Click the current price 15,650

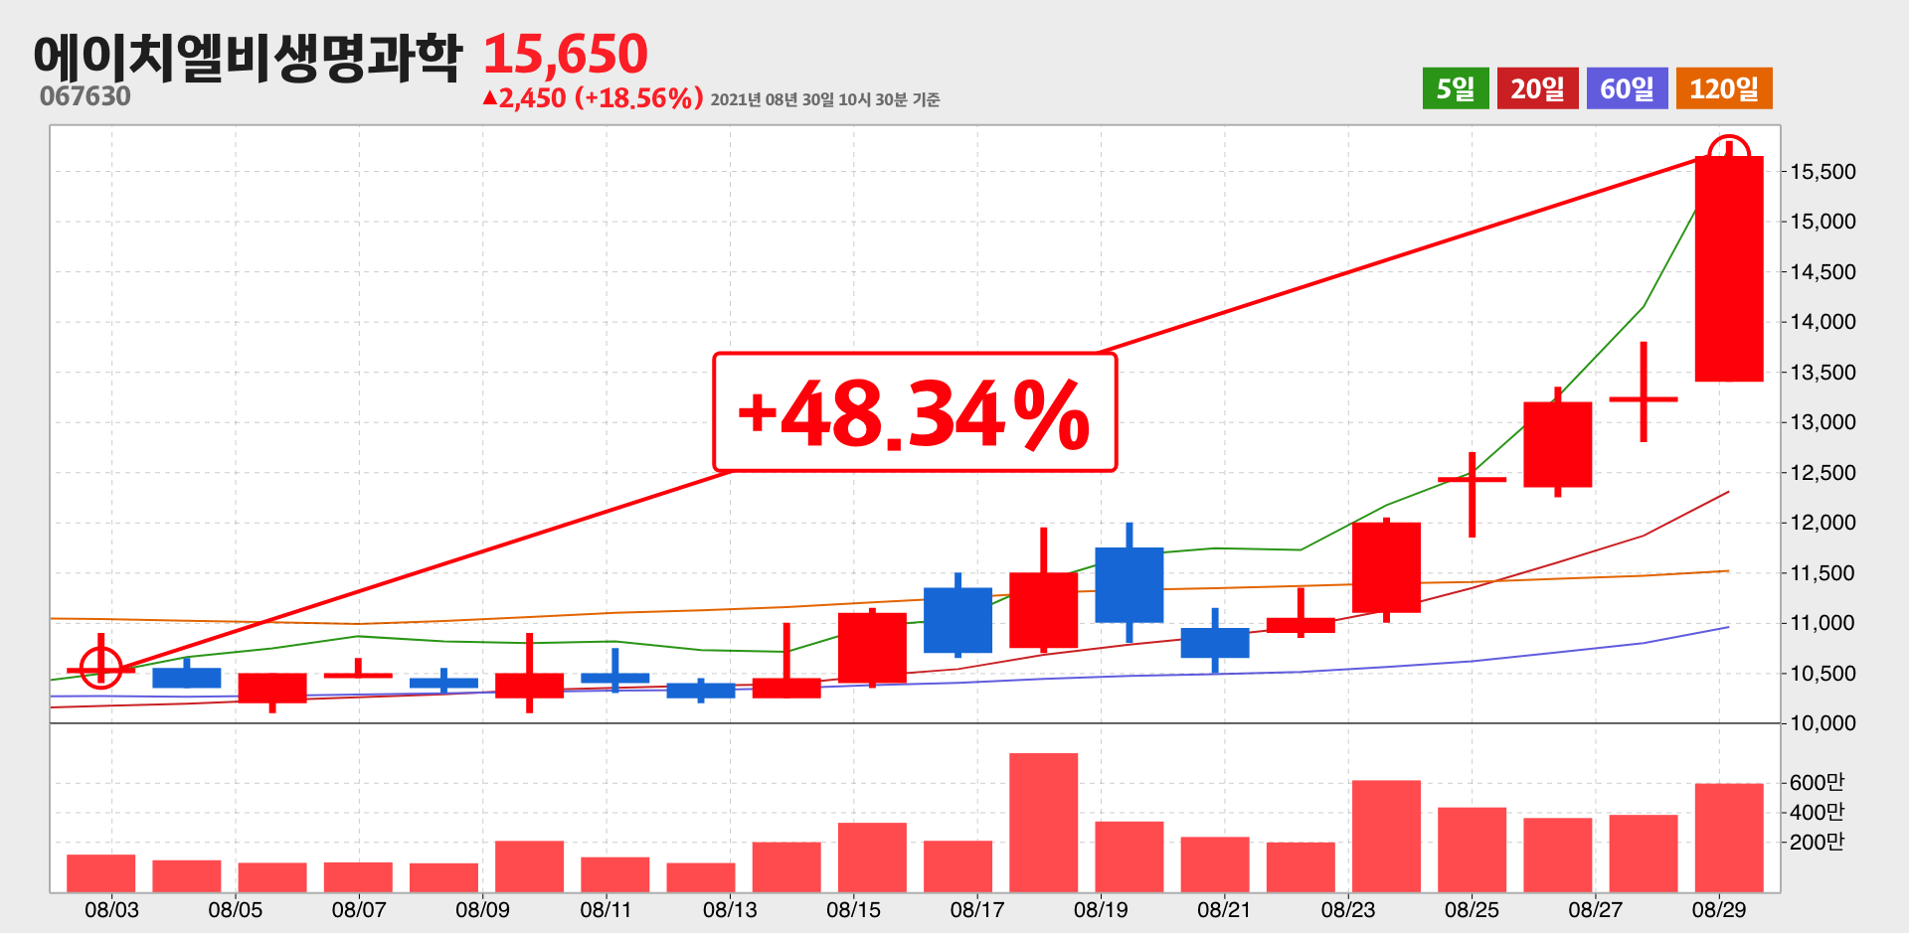(566, 54)
